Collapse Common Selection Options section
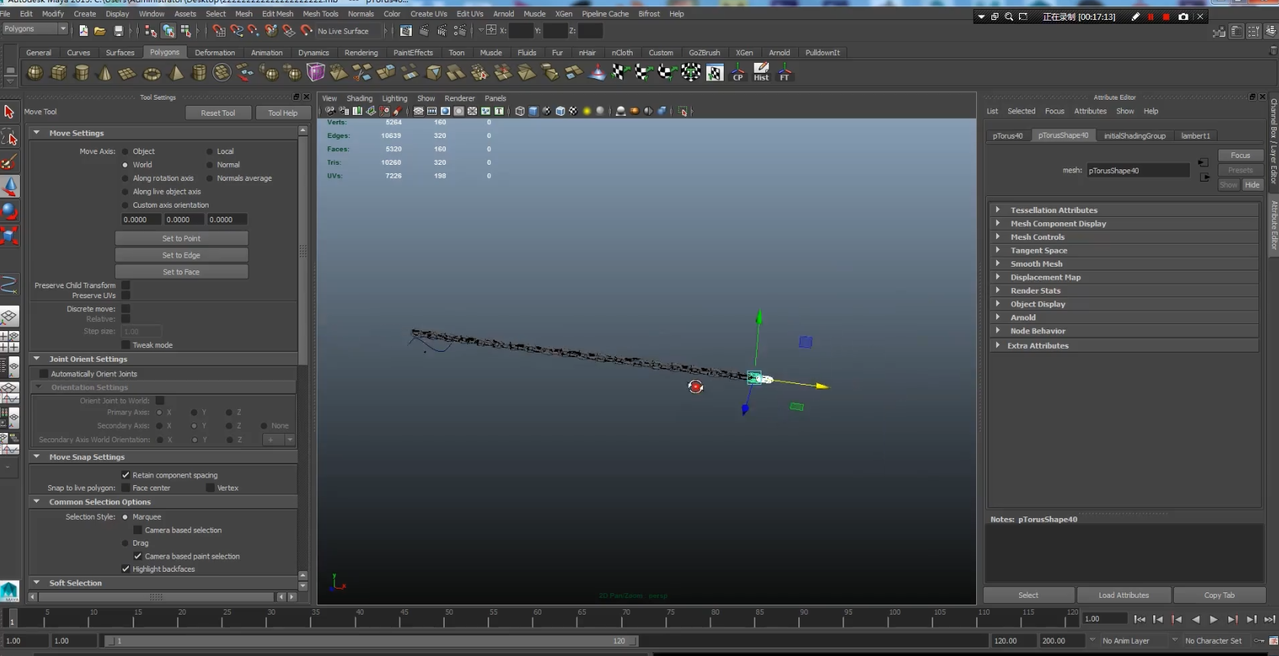The image size is (1279, 656). click(36, 502)
